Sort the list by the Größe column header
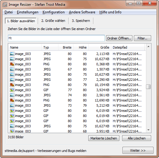159x158 pixels. pos(100,47)
